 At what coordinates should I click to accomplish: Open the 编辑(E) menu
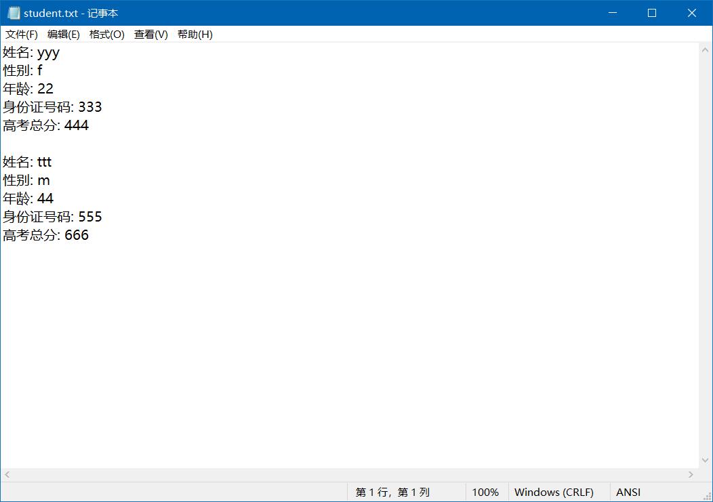(63, 35)
